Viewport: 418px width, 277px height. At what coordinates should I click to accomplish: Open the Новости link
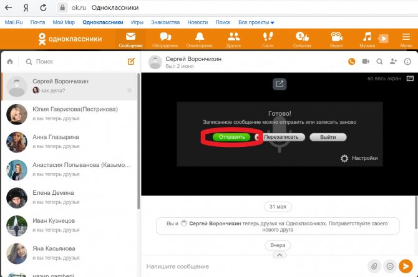[198, 22]
